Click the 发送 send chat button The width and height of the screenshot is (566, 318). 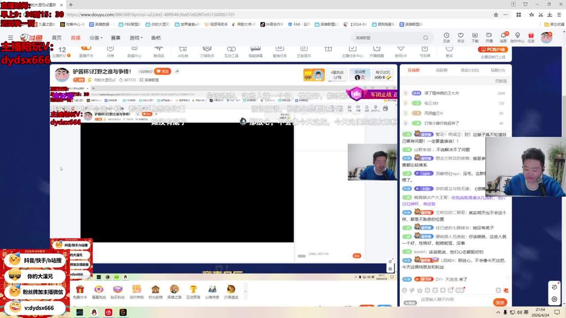(x=500, y=303)
